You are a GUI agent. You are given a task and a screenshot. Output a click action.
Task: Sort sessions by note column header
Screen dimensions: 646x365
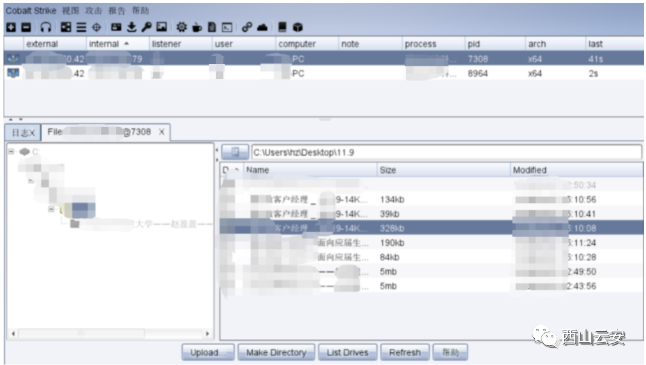pyautogui.click(x=370, y=43)
